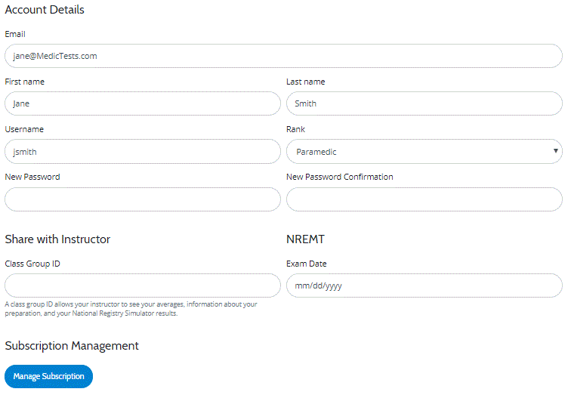This screenshot has width=568, height=395.
Task: Click the Email field label
Action: pyautogui.click(x=15, y=34)
